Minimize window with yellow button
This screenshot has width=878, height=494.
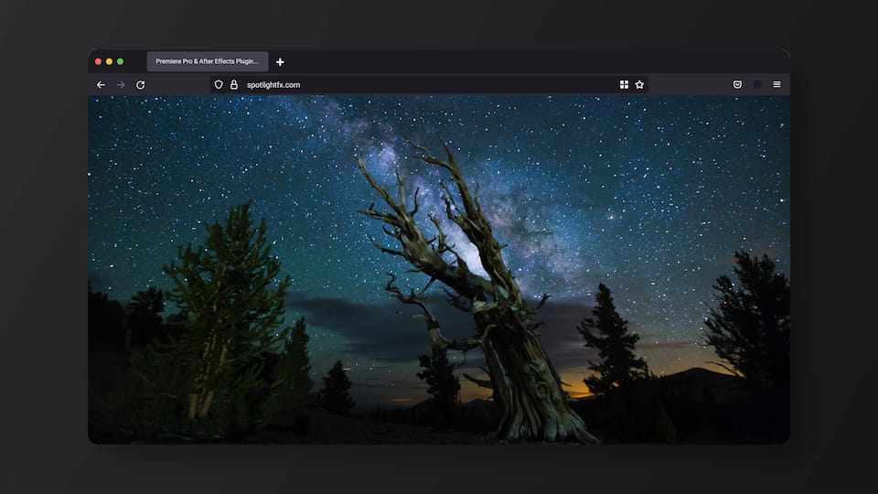(109, 61)
